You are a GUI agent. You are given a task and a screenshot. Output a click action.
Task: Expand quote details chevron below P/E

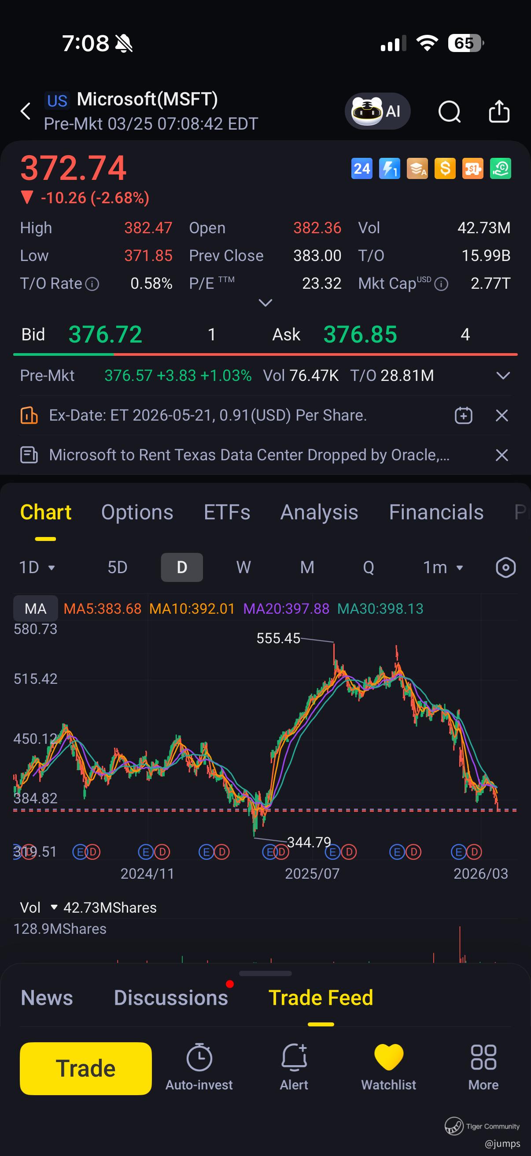[x=265, y=303]
